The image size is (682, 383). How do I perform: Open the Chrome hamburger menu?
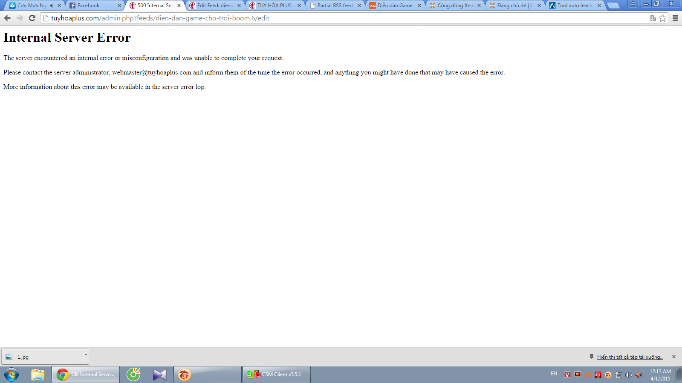(x=675, y=18)
